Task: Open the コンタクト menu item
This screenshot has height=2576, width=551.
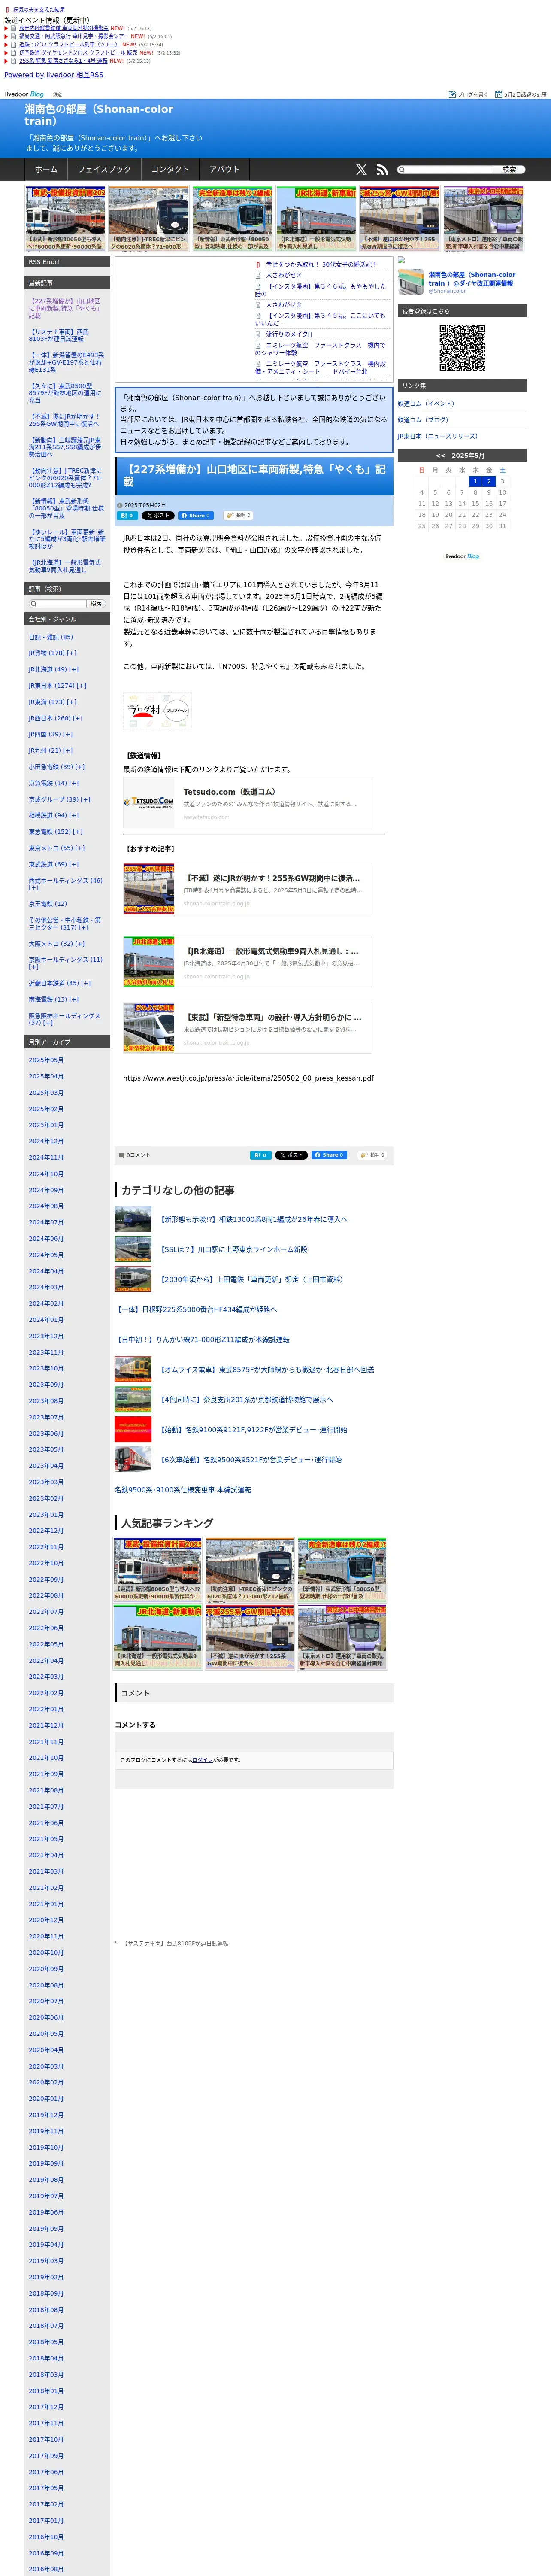Action: point(170,170)
